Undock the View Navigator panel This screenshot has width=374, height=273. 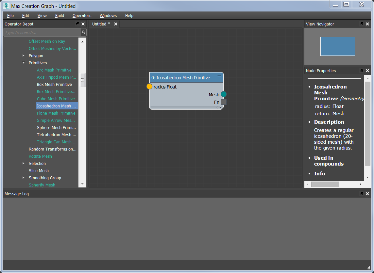click(x=362, y=24)
